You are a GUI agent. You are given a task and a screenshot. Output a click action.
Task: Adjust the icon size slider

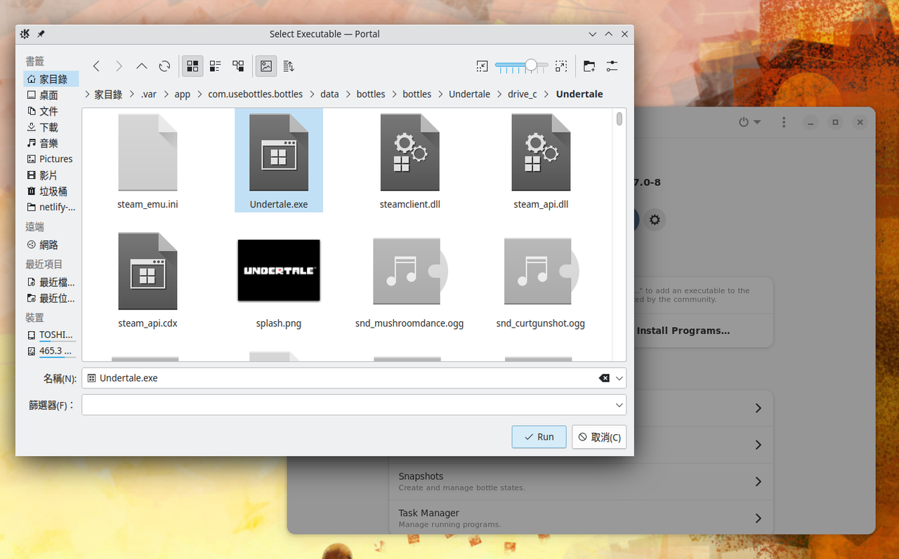[x=521, y=66]
